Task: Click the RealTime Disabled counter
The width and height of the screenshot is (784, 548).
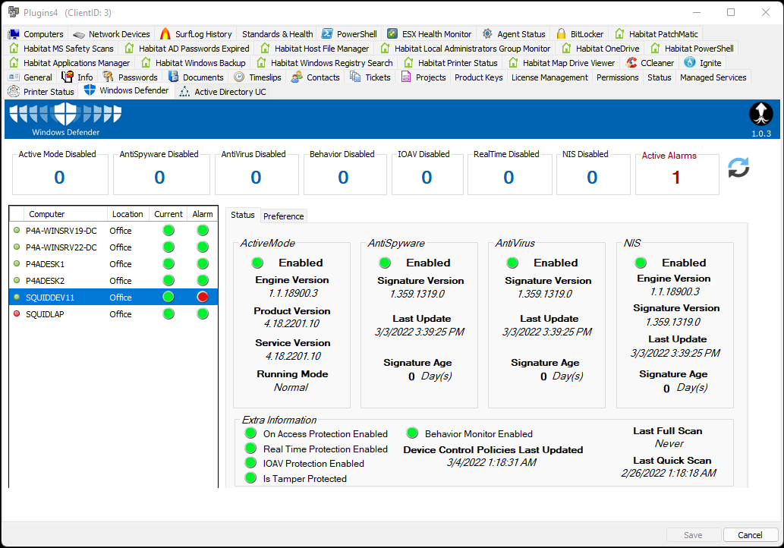Action: point(508,178)
